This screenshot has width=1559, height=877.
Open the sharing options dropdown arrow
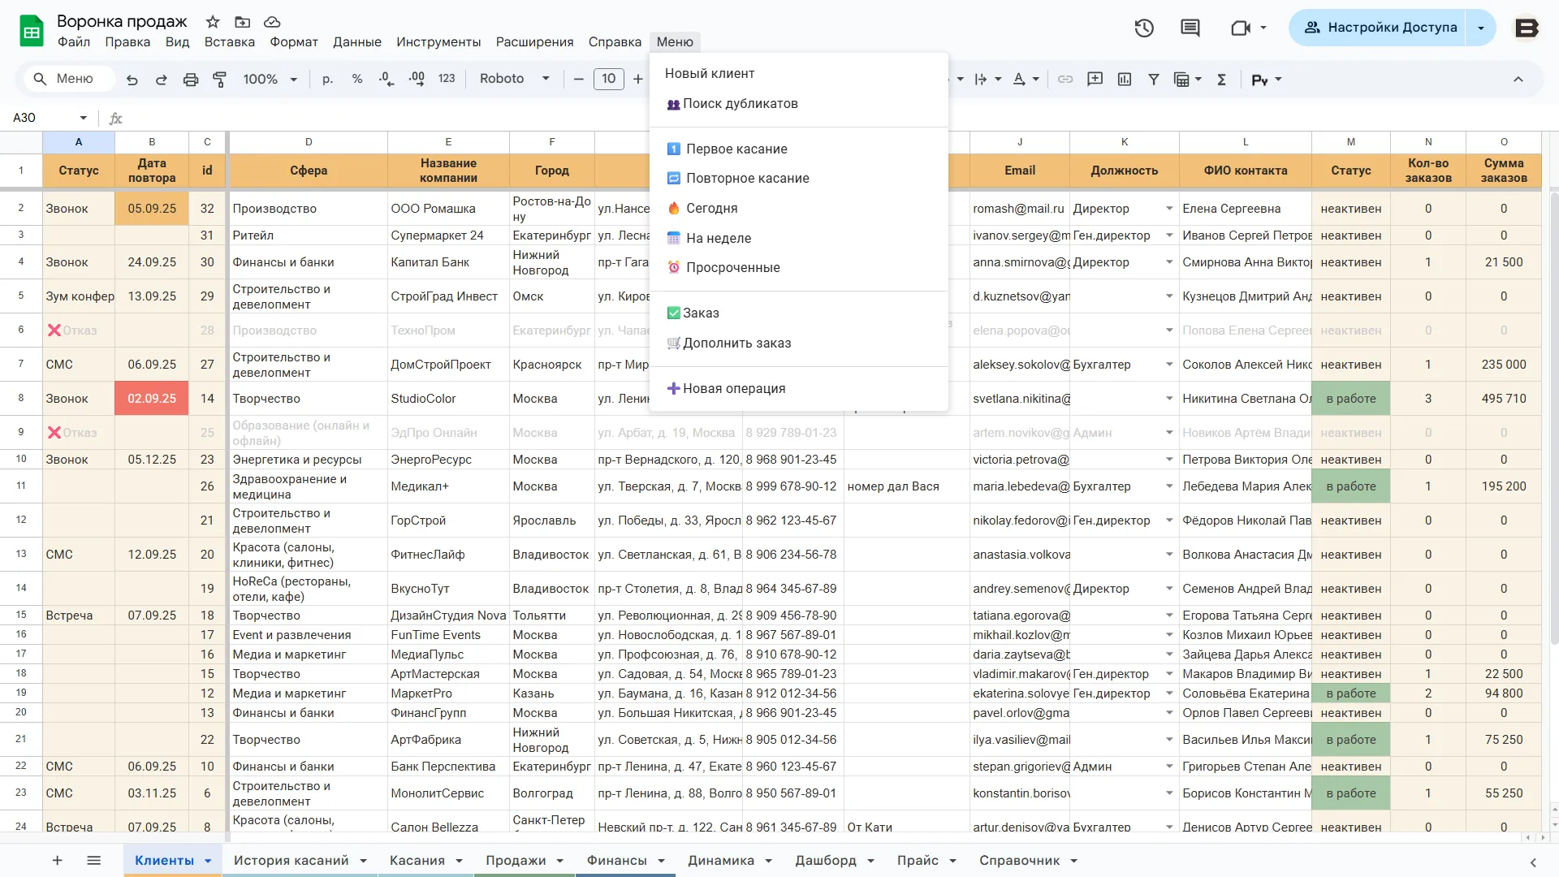point(1481,28)
